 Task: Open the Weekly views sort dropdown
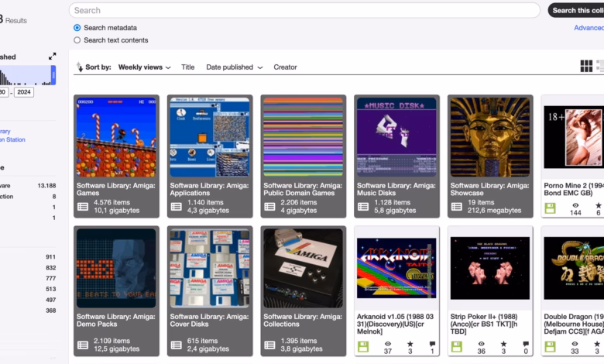click(x=144, y=67)
